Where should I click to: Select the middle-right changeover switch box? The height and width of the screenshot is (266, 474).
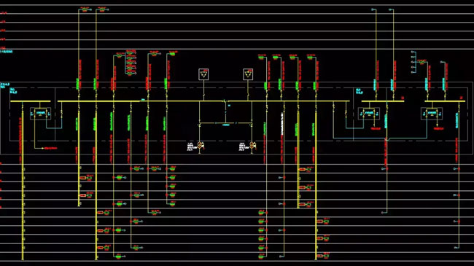pos(369,114)
